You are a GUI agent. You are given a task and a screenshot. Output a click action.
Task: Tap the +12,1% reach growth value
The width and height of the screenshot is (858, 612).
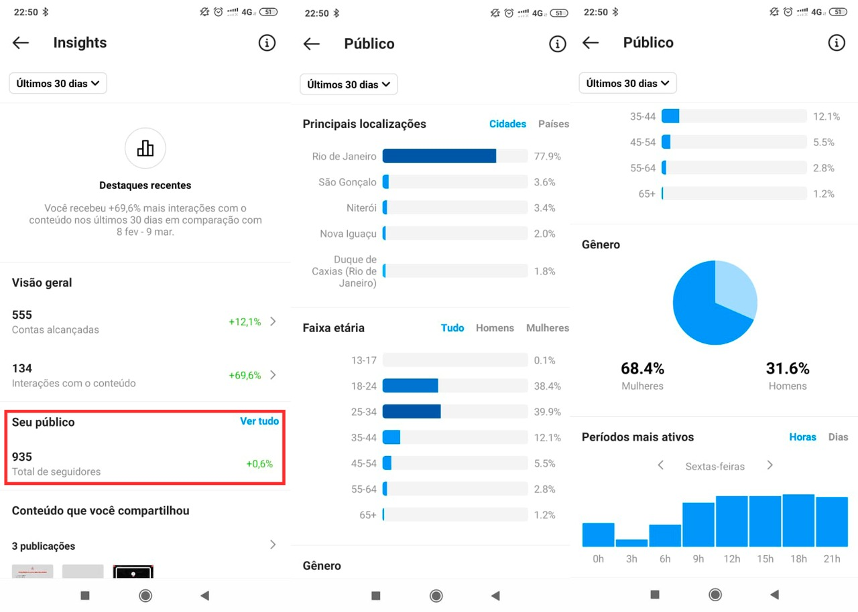click(x=245, y=321)
